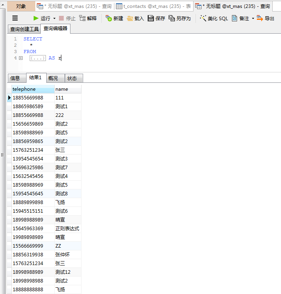
Task: Run the query with the green play icon
Action: tap(36, 18)
